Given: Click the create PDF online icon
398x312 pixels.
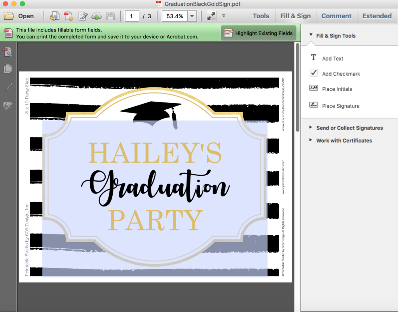Looking at the screenshot, I should (54, 16).
